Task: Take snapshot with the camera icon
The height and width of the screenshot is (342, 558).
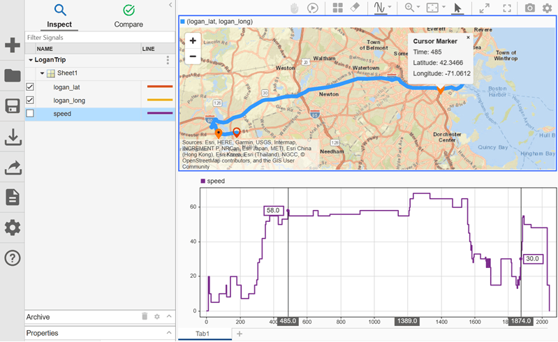Action: point(530,8)
